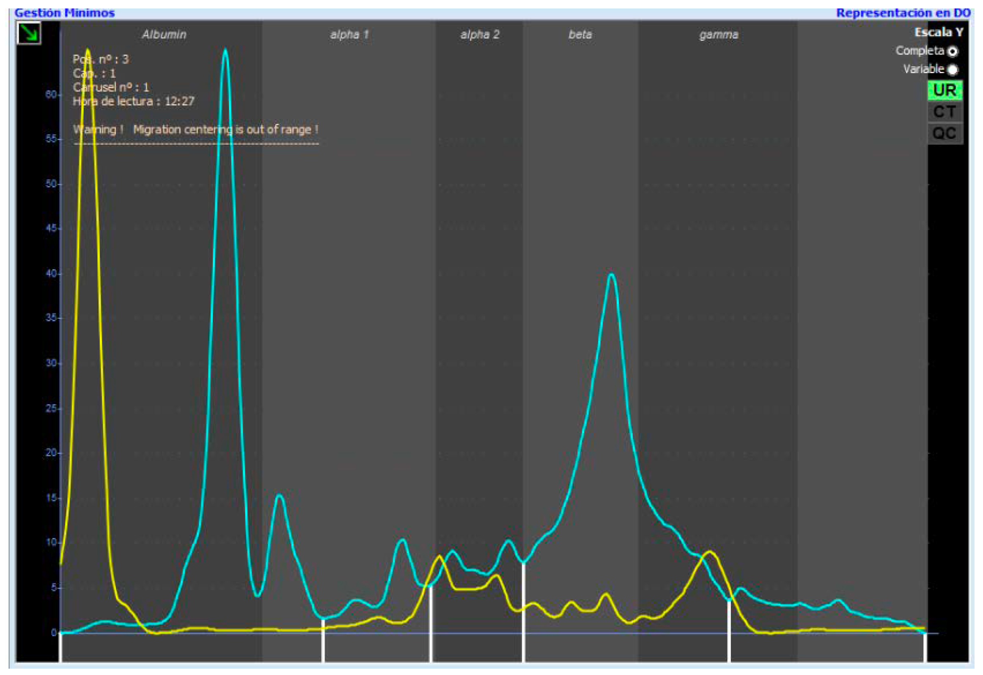Click the green diagonal arrow icon
The height and width of the screenshot is (675, 983).
pos(29,33)
